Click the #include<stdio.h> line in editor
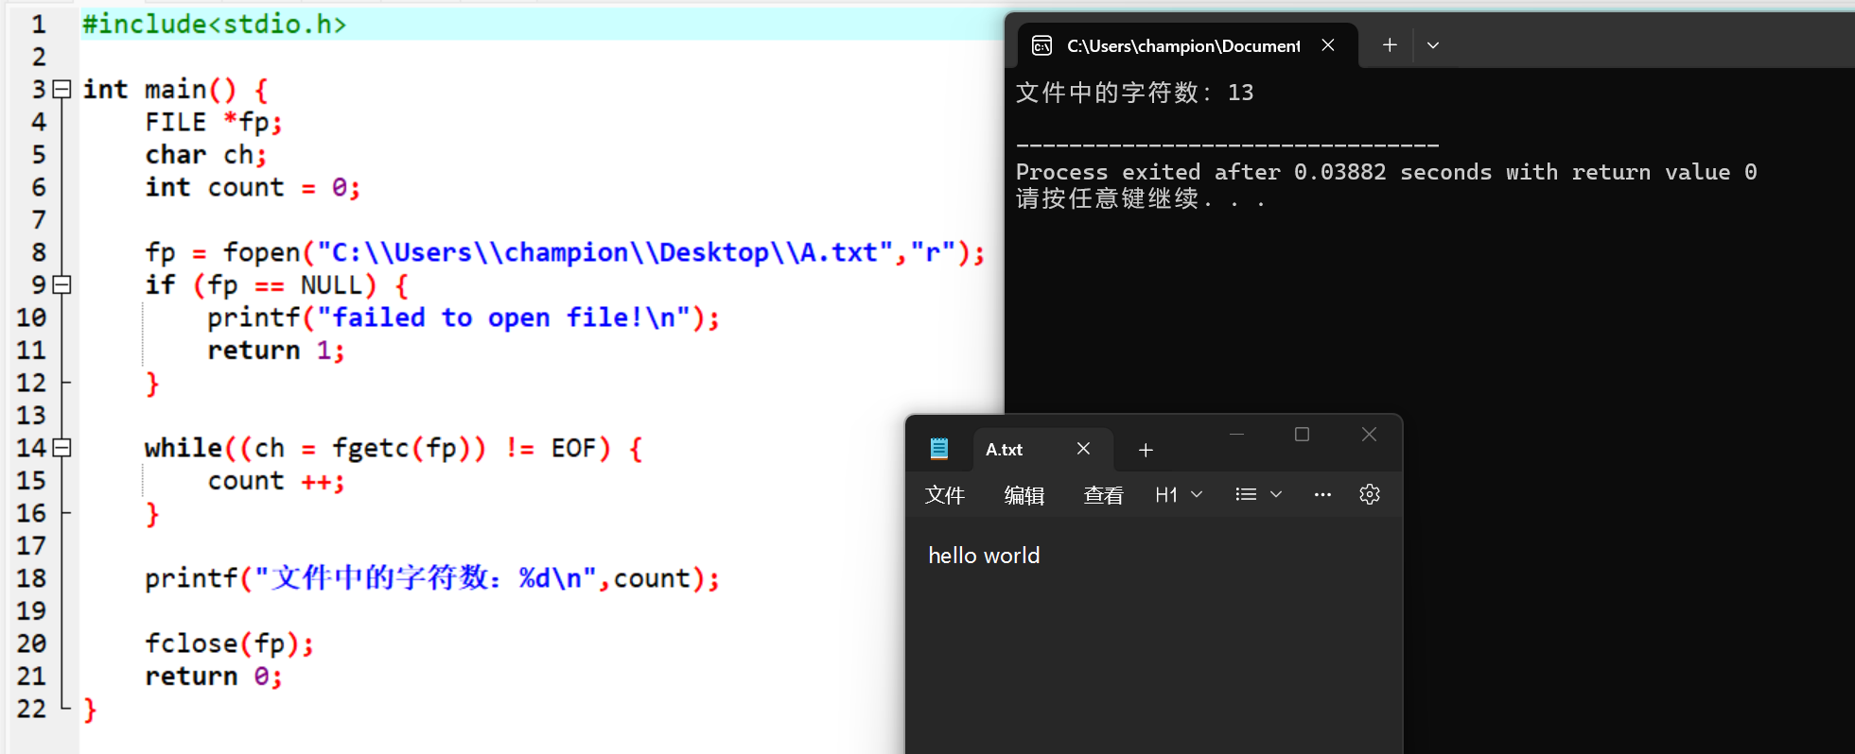1855x754 pixels. click(x=215, y=25)
